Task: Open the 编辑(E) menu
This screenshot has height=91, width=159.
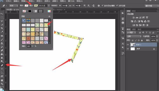Action: (16, 1)
